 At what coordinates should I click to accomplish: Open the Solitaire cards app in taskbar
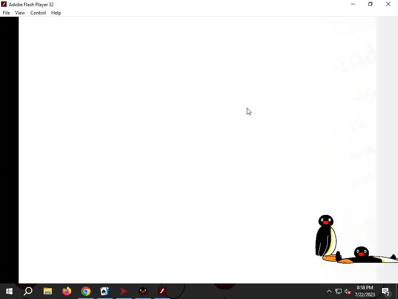click(x=105, y=291)
